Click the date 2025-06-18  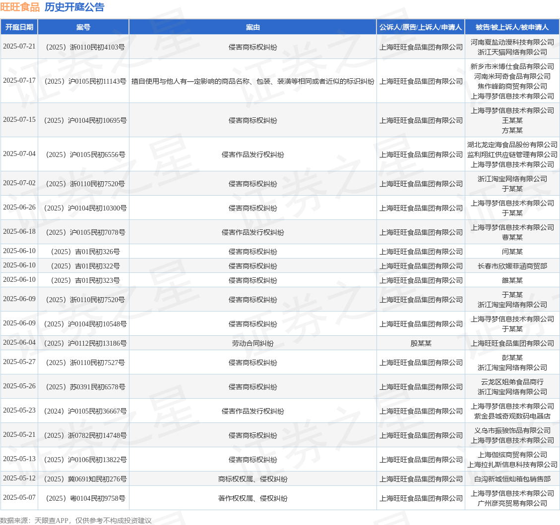pos(19,232)
